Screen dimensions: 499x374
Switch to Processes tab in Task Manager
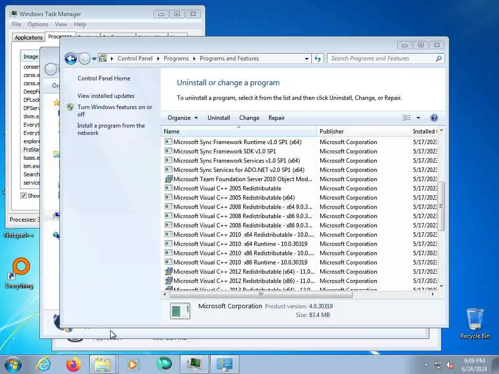click(60, 37)
